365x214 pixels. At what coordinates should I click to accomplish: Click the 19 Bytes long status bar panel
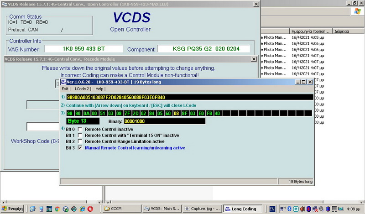296,182
